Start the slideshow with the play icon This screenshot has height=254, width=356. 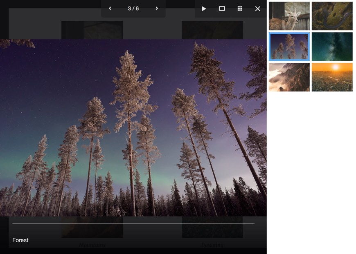[x=204, y=9]
